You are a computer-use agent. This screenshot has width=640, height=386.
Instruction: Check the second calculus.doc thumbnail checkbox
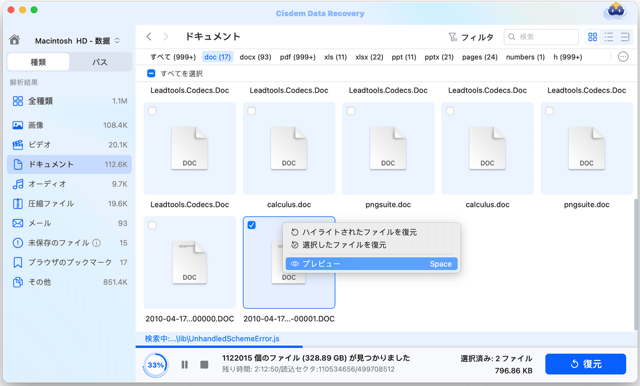click(x=450, y=111)
